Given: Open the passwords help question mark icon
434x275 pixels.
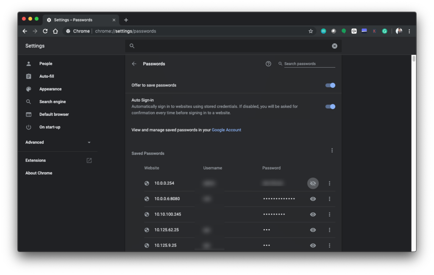Looking at the screenshot, I should click(x=268, y=64).
